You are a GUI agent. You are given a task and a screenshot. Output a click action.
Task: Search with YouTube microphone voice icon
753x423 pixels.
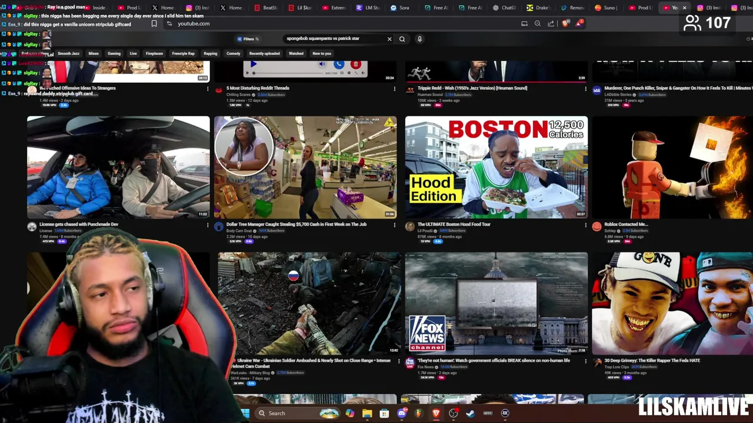[x=419, y=39]
